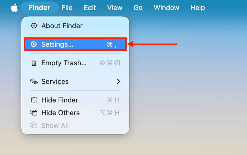Viewport: 247px width, 155px height.
Task: Open the Apple menu
Action: 14,8
